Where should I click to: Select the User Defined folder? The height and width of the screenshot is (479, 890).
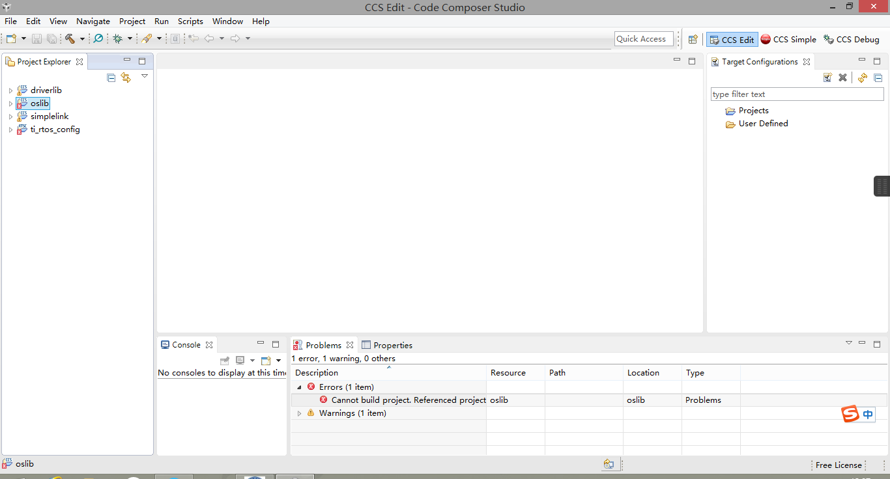pos(756,124)
